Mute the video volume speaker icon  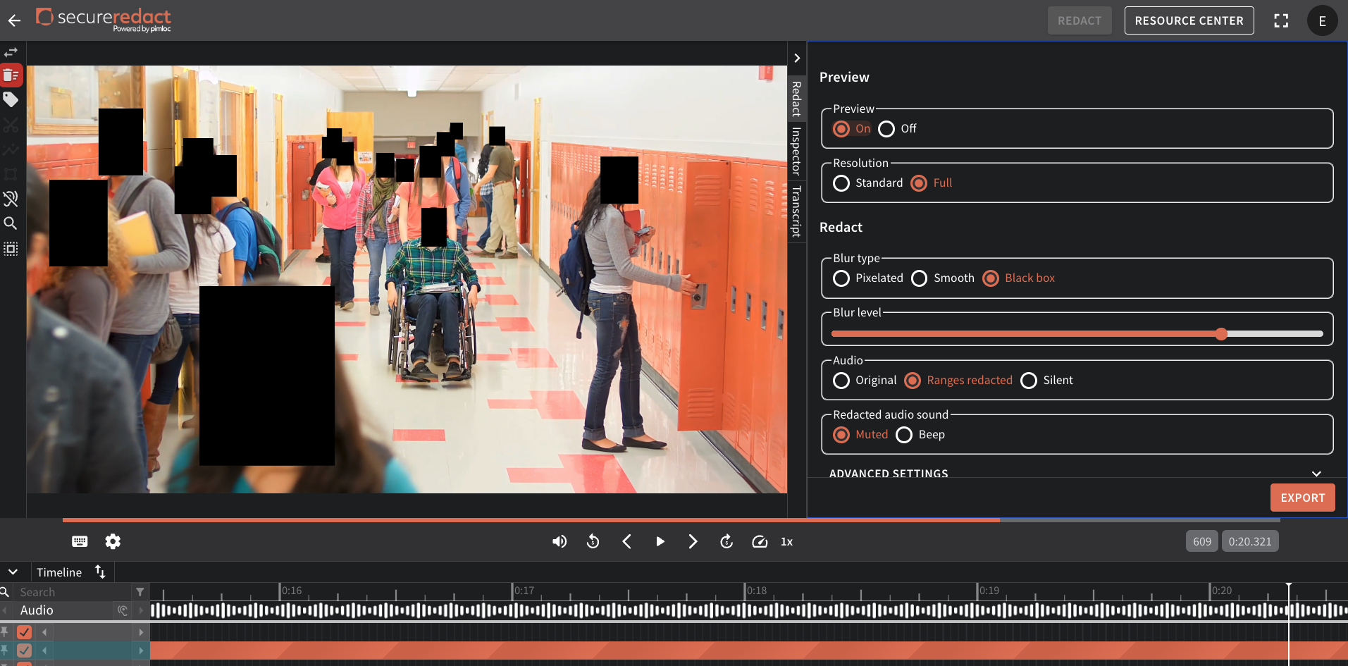click(559, 541)
